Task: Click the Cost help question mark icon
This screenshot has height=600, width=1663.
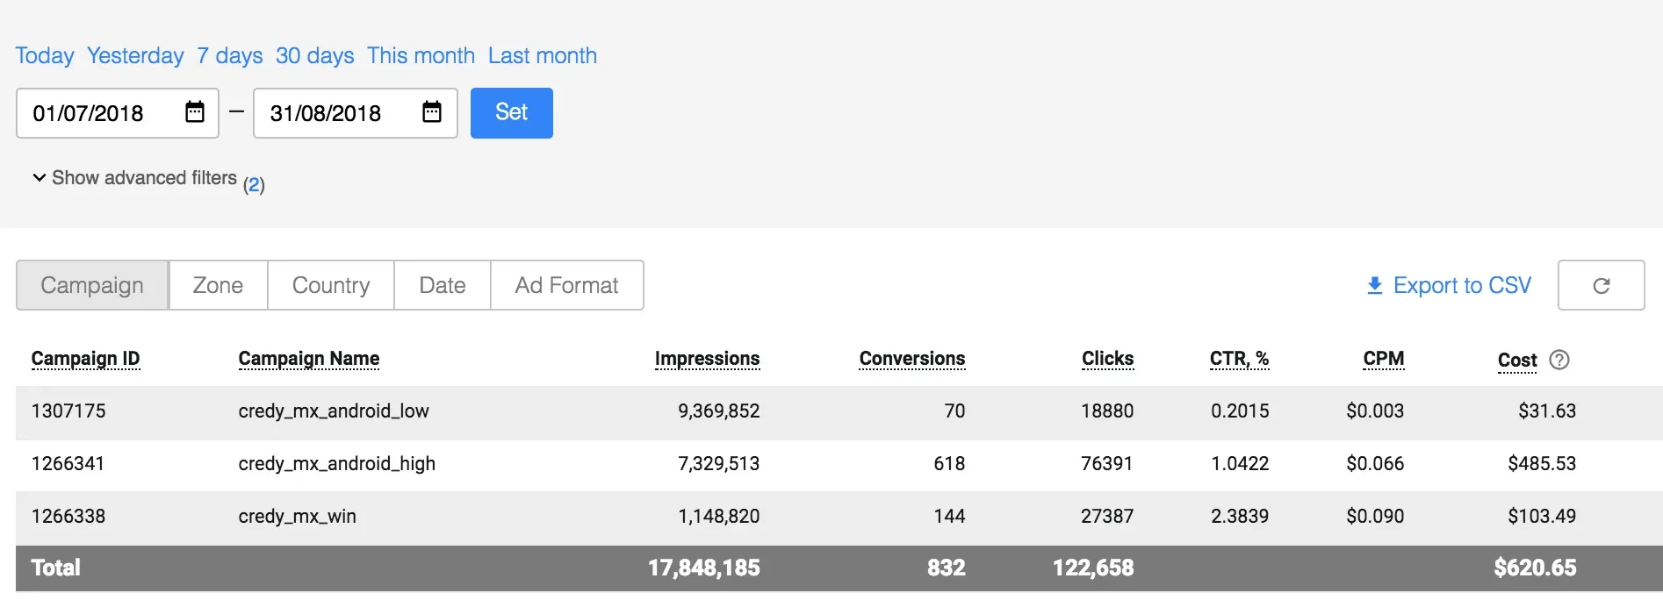Action: (x=1559, y=360)
